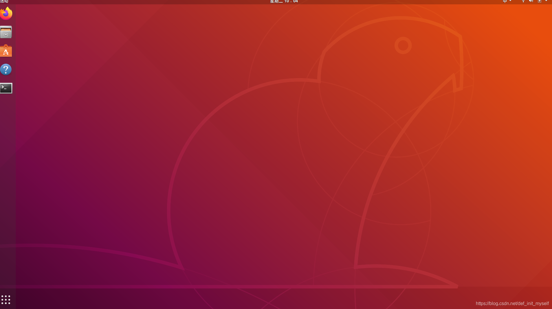Click the network status icon
This screenshot has height=309, width=552.
pyautogui.click(x=523, y=1)
